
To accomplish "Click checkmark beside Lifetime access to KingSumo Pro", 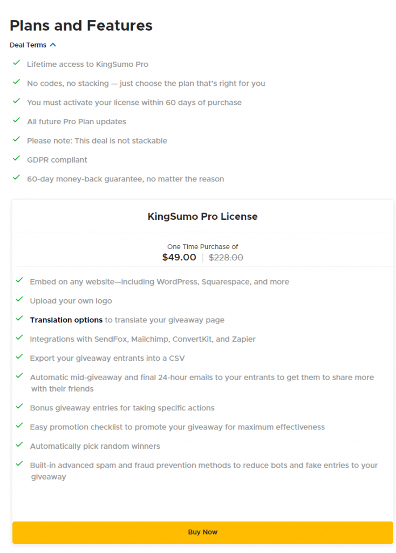I will pos(16,63).
